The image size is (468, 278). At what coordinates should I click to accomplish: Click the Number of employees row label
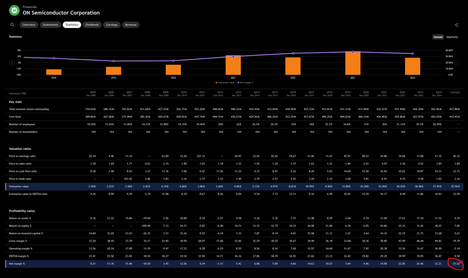click(x=22, y=124)
